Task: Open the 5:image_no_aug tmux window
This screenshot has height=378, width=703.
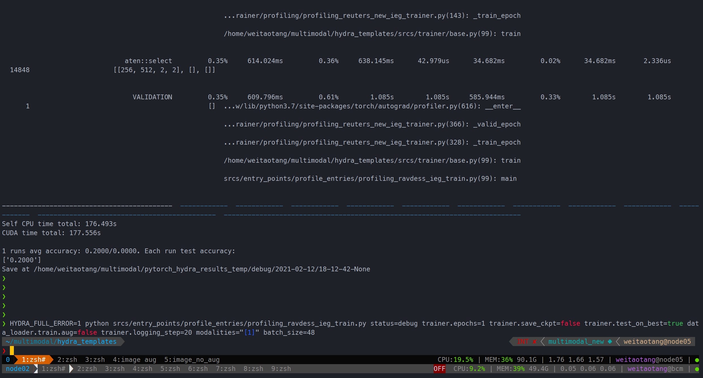Action: [x=192, y=360]
